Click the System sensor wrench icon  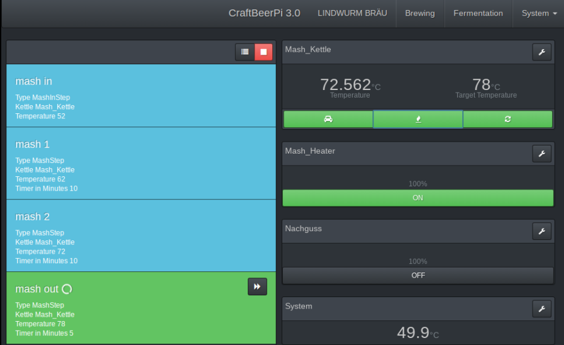click(x=541, y=308)
